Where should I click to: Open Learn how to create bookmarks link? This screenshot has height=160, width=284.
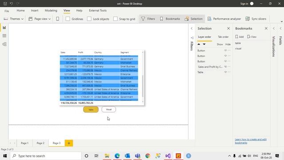(x=251, y=141)
